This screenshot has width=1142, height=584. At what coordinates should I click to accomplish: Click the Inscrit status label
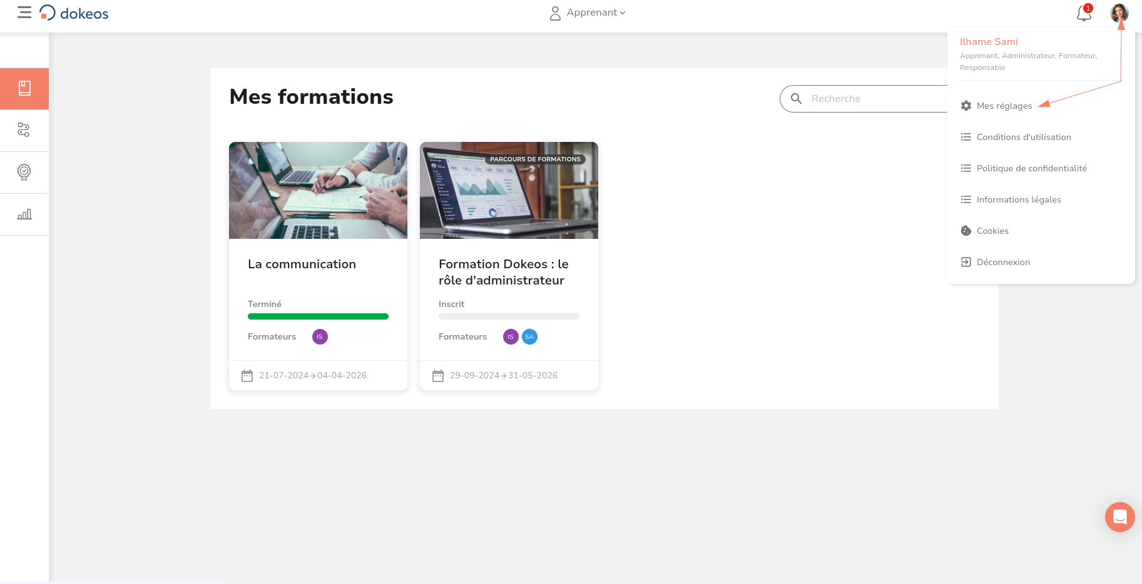coord(451,304)
